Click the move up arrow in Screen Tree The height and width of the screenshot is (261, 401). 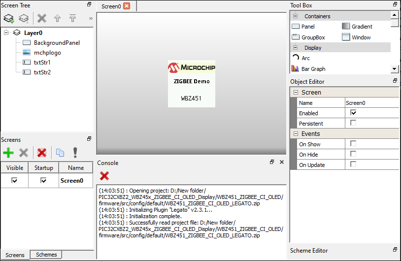pos(57,18)
